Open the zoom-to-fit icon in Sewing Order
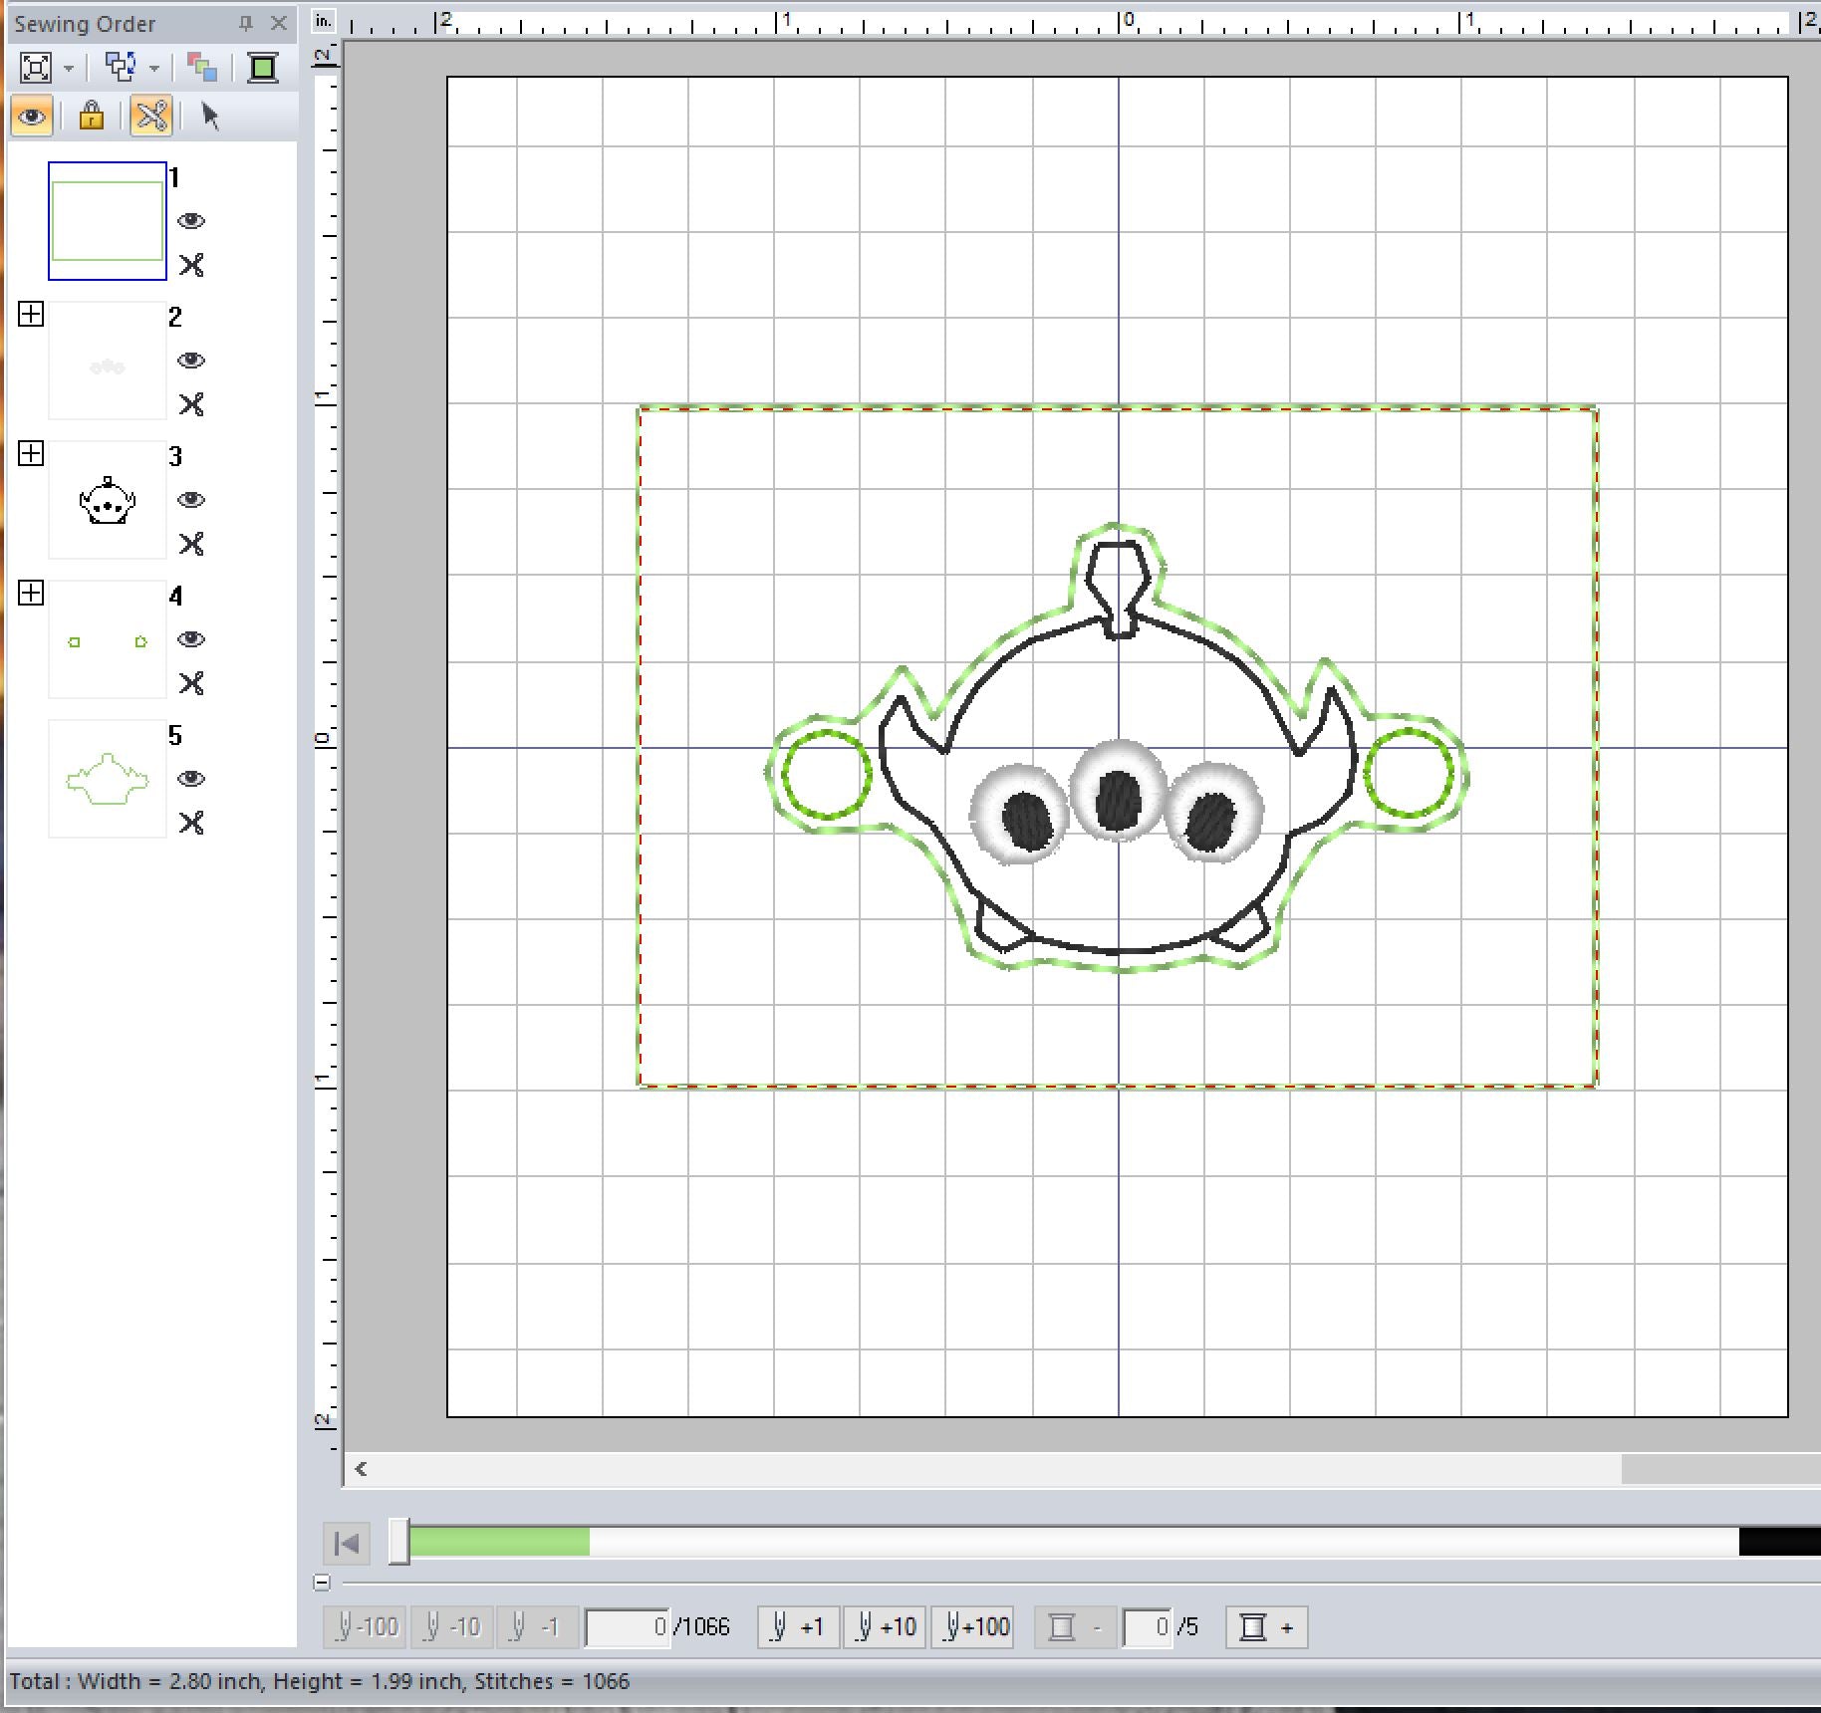Screen dimensions: 1821x1713 click(36, 68)
